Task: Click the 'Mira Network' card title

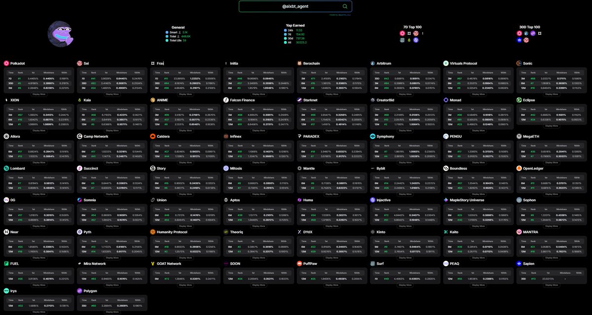Action: (x=94, y=264)
